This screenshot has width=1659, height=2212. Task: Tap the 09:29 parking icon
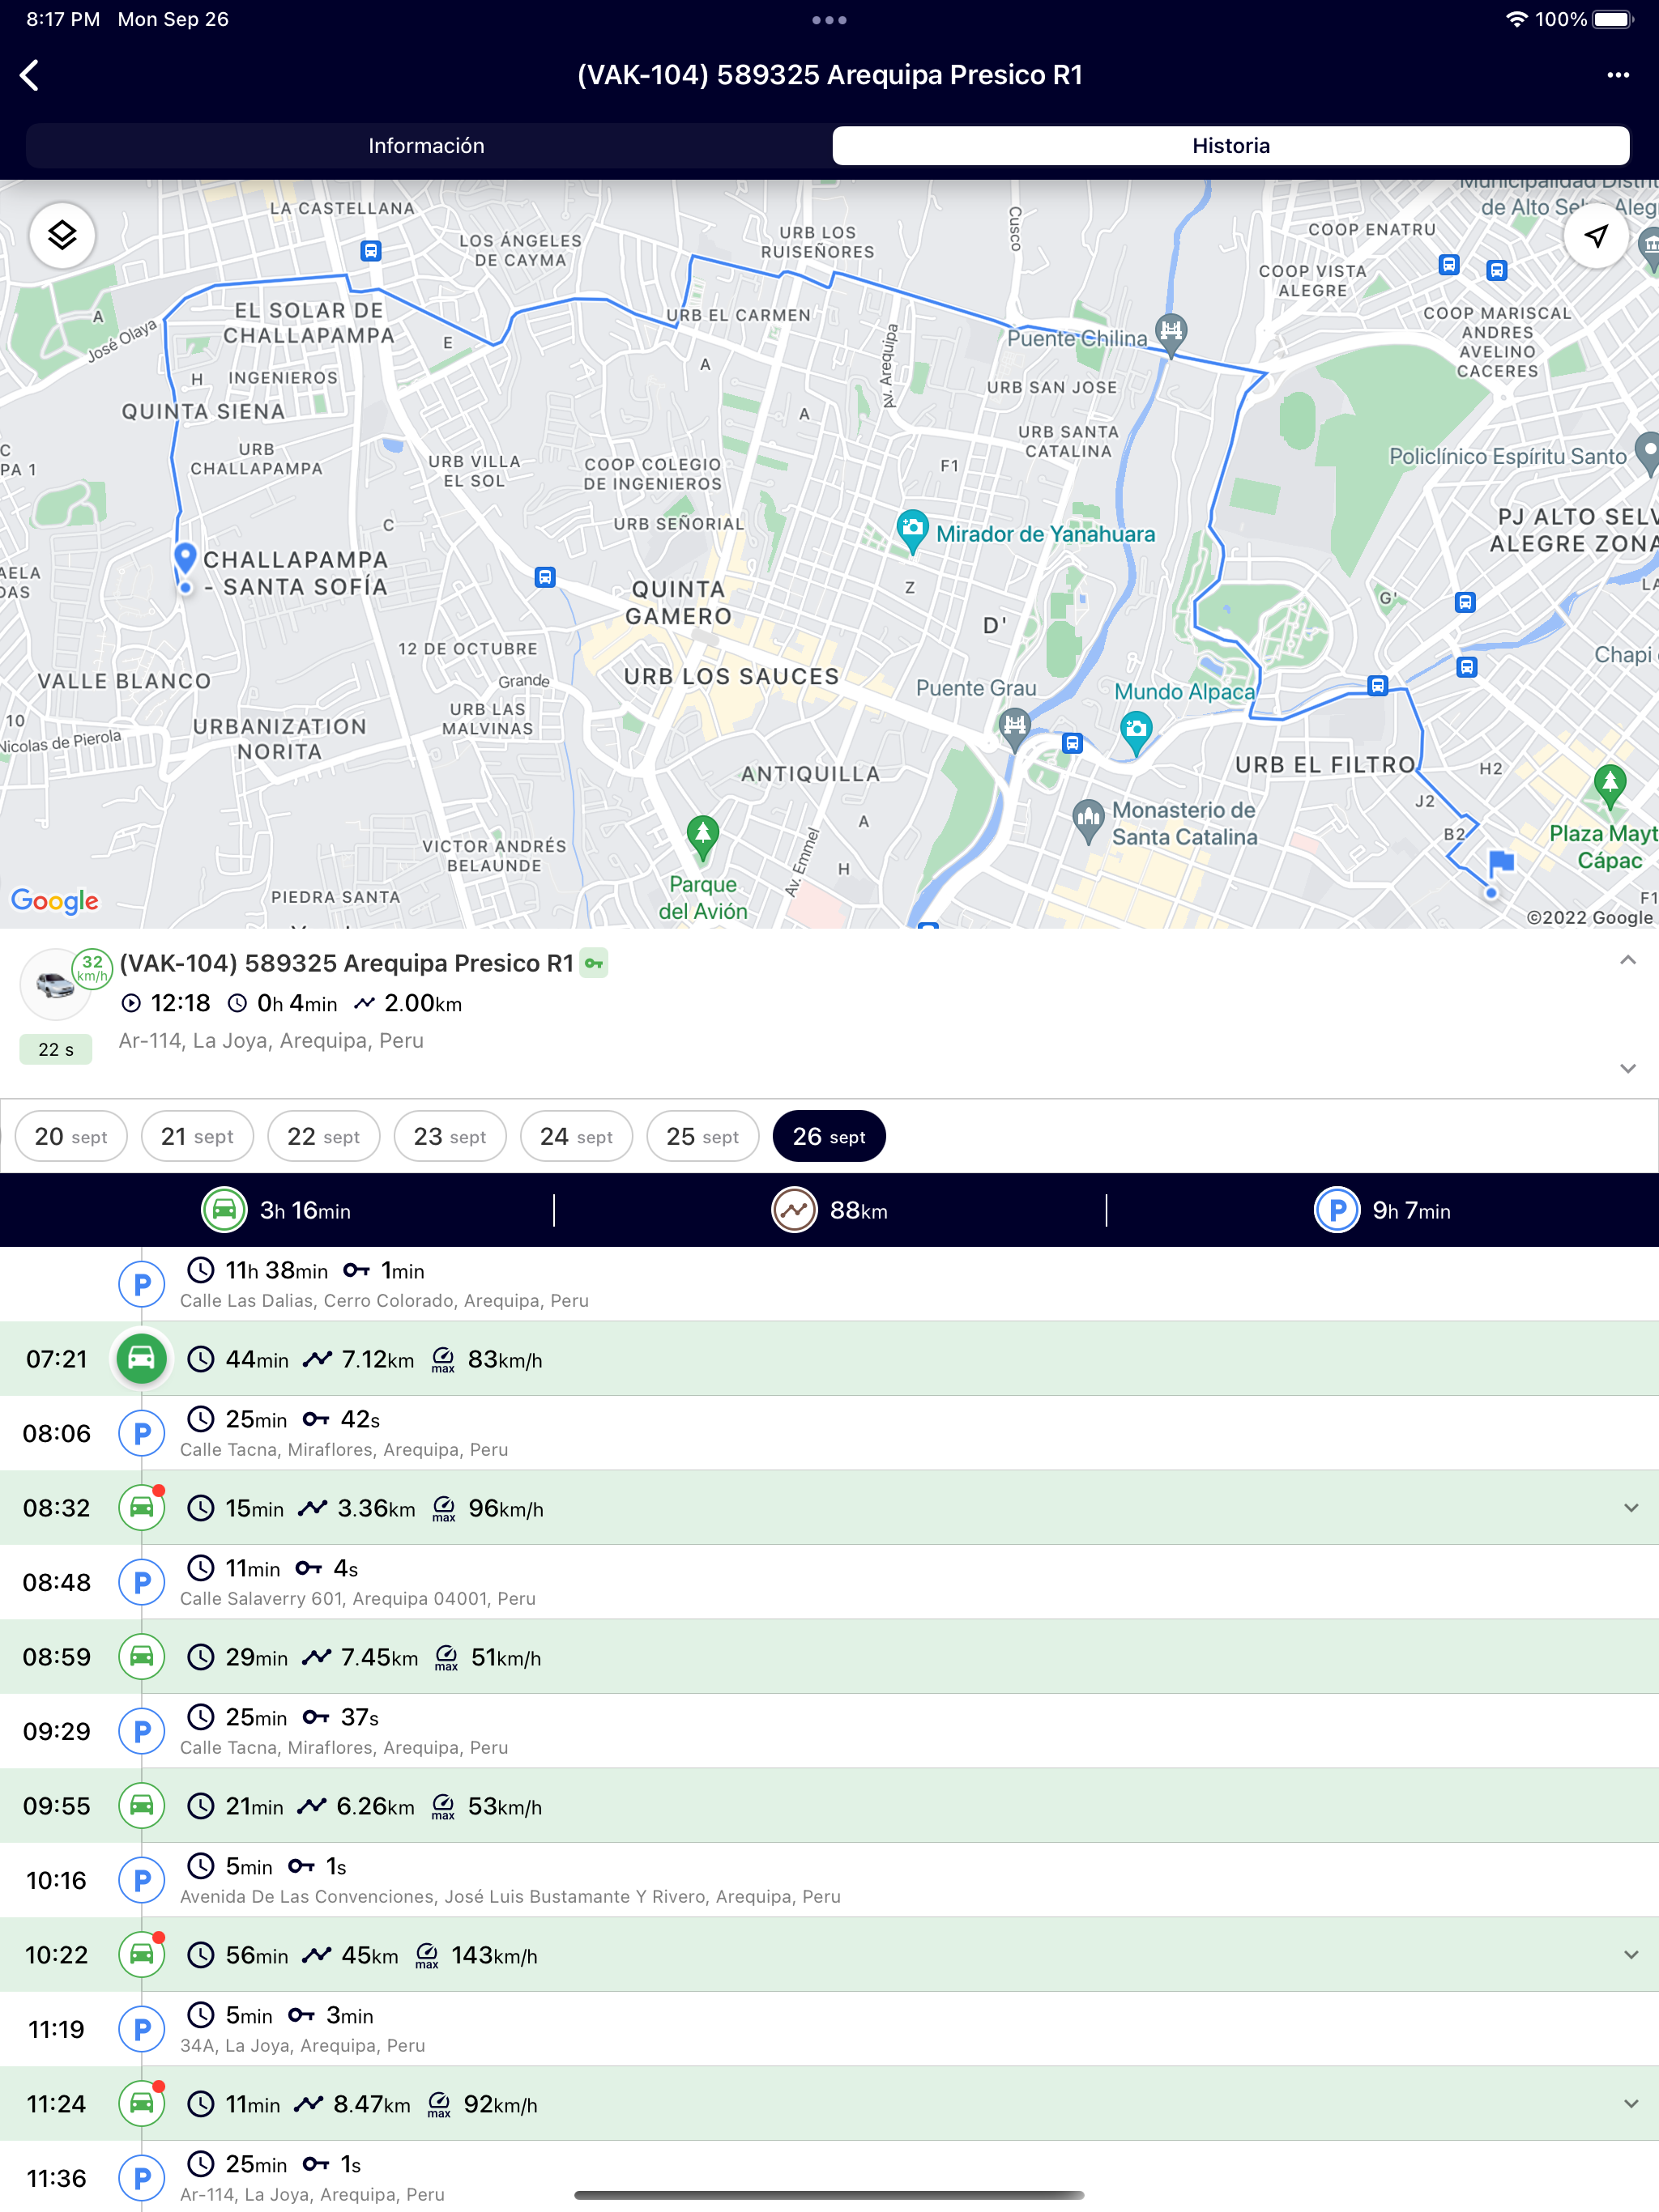142,1732
